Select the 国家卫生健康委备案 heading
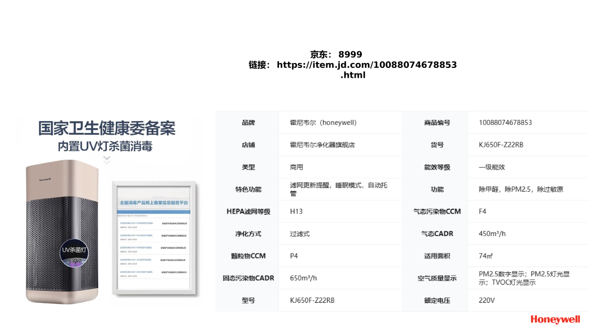Viewport: 592px width, 333px height. click(106, 128)
